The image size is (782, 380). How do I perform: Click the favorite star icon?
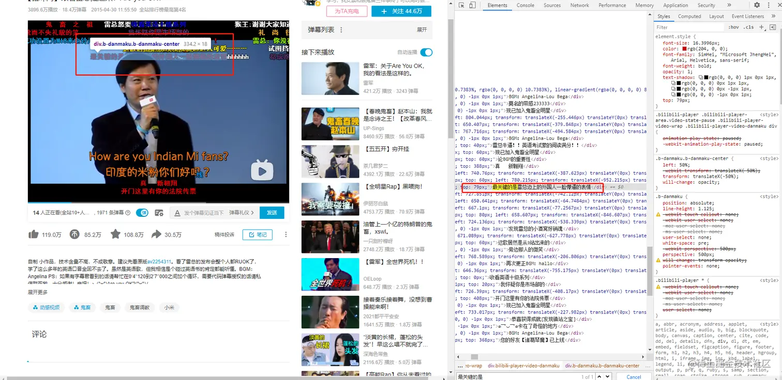115,234
